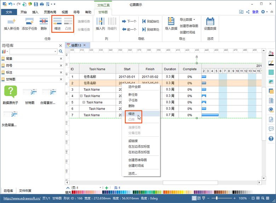
Task: Switch to the 页面布局 ribbon tab
Action: 49,12
